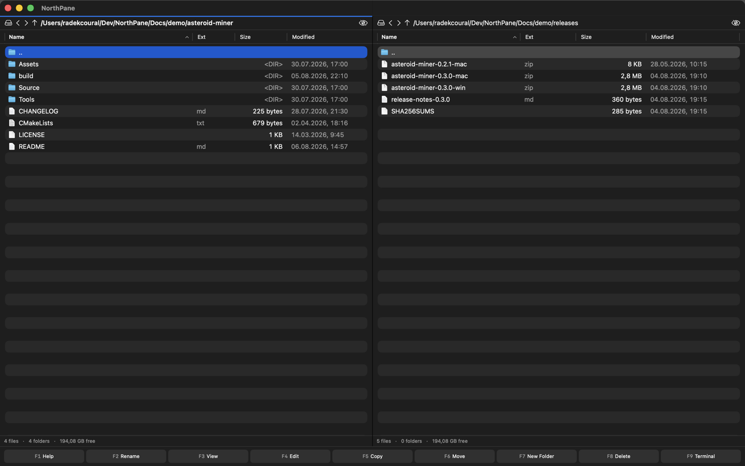The image size is (745, 466).
Task: Click the README file icon
Action: (12, 147)
